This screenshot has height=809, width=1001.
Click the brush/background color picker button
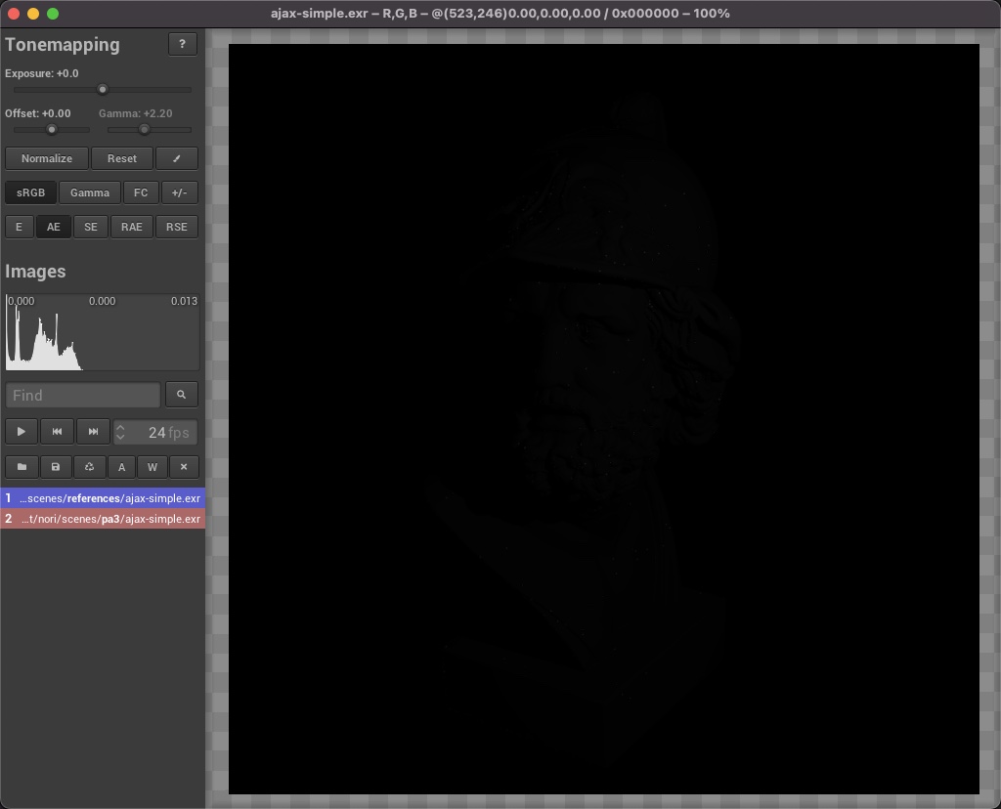click(x=177, y=158)
